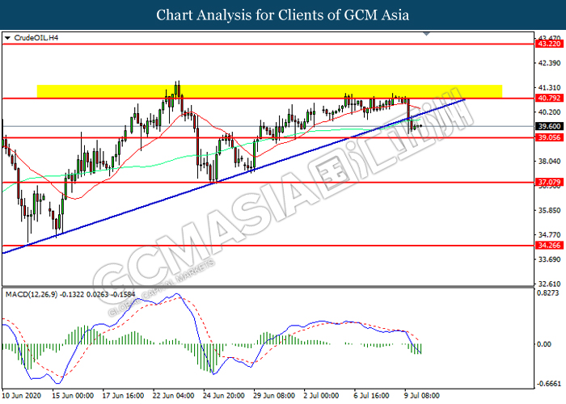The width and height of the screenshot is (566, 404).
Task: Click the 9 Jul 08:00 time label
Action: tap(422, 396)
